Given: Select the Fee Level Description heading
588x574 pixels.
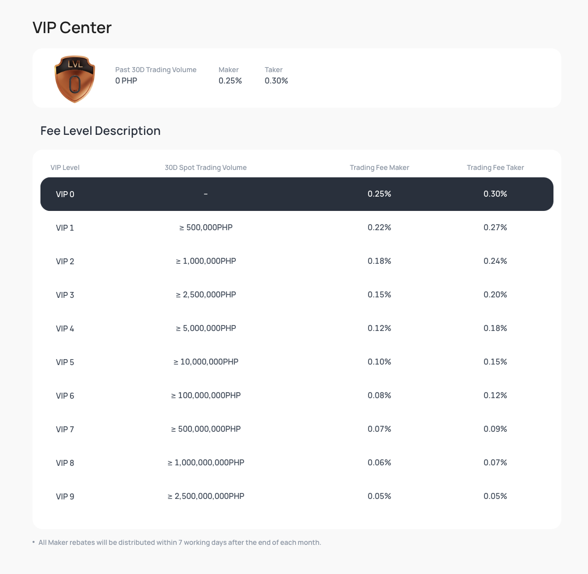Looking at the screenshot, I should click(x=100, y=130).
